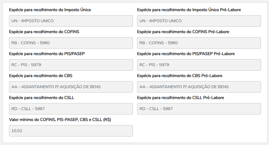Click the 'CBS Pró-Labore' field label
This screenshot has height=145, width=269.
[x=180, y=76]
